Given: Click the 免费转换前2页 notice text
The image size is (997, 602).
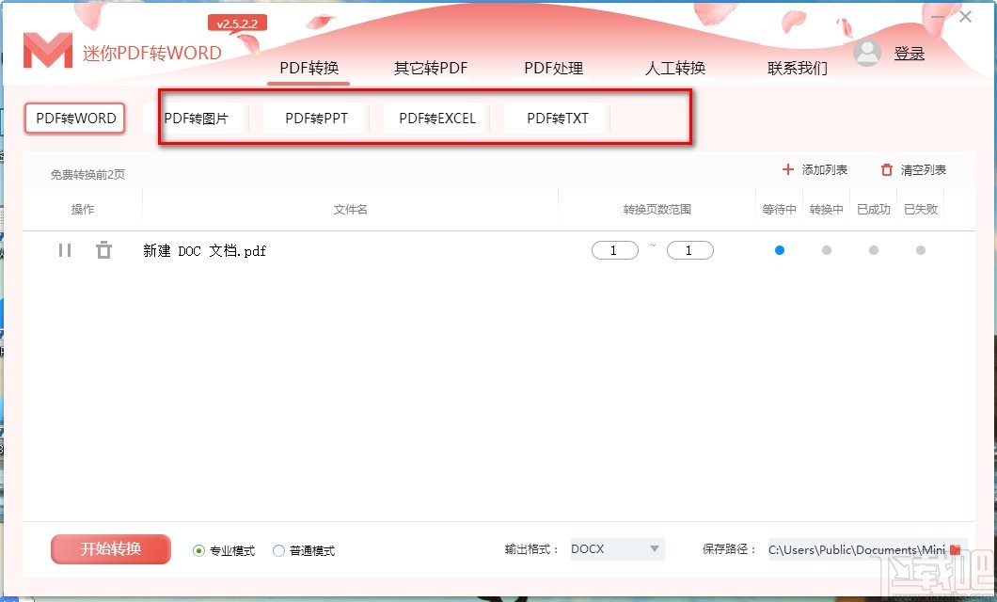Looking at the screenshot, I should click(87, 175).
